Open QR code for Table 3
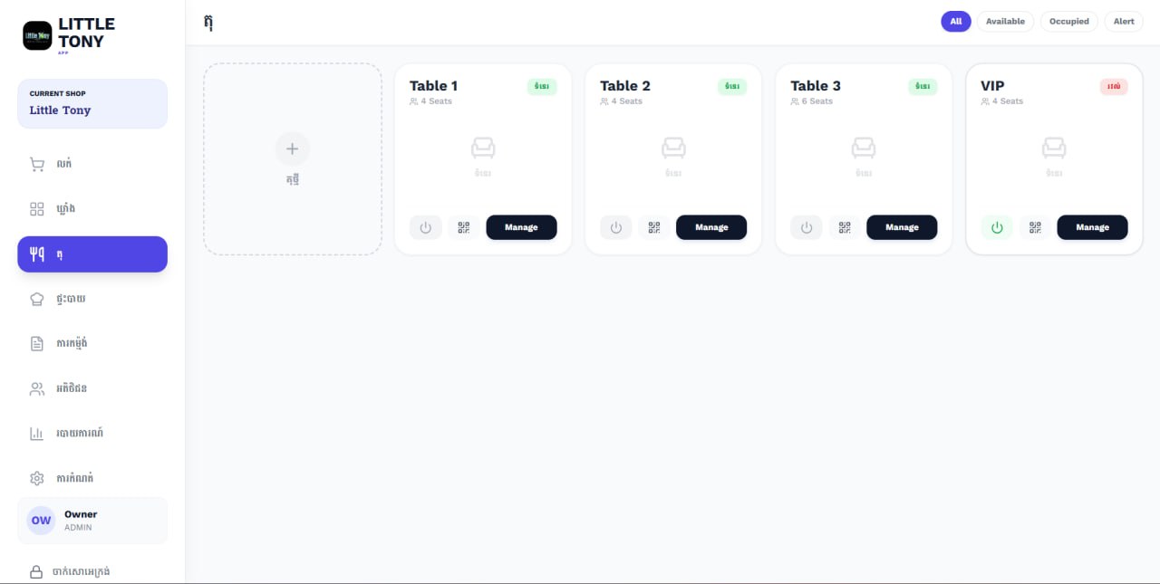This screenshot has width=1160, height=584. tap(845, 227)
